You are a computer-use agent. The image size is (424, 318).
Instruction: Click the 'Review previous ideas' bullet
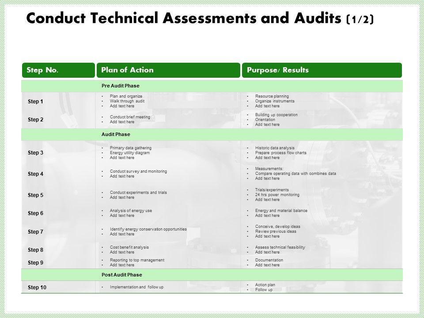tap(276, 231)
